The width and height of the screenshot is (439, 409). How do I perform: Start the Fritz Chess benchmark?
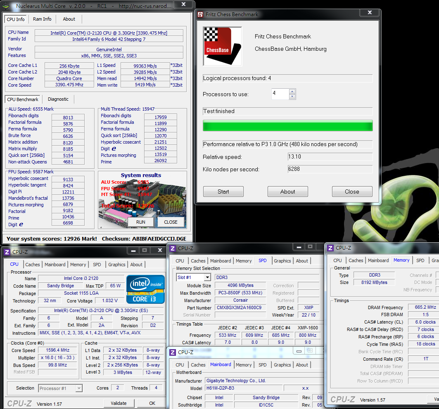pyautogui.click(x=223, y=191)
